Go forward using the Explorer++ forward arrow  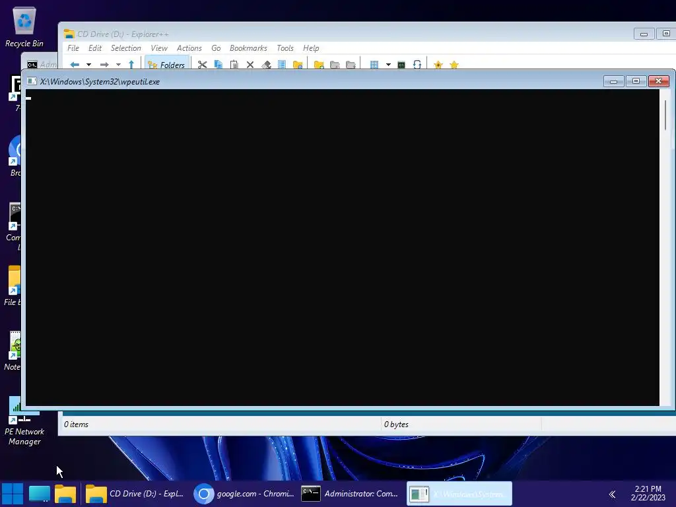point(104,65)
